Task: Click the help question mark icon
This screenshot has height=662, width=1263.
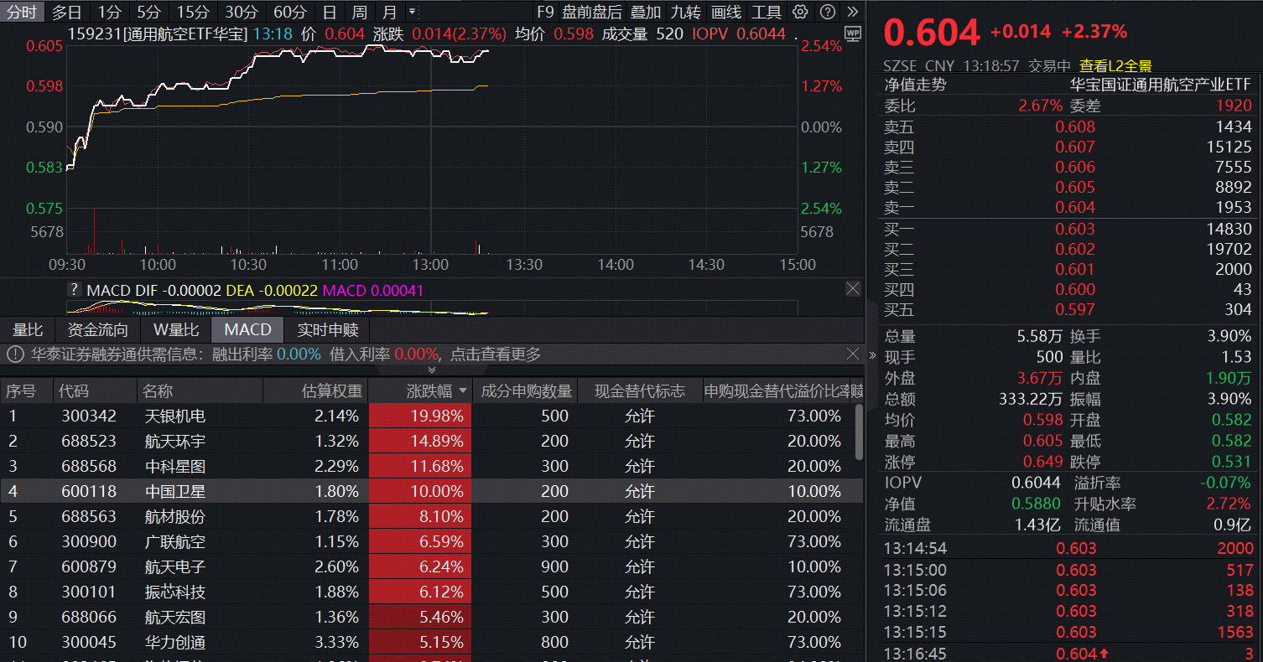Action: pyautogui.click(x=826, y=12)
